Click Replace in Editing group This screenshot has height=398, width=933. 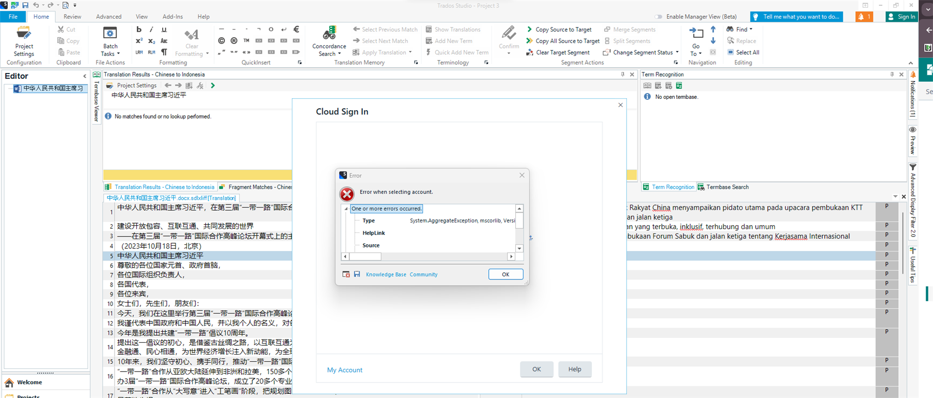click(742, 41)
